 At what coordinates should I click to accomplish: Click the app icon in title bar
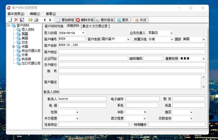tap(9, 8)
